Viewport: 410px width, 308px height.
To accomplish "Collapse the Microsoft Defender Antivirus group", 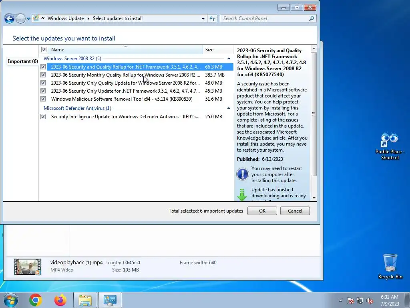I will tap(229, 108).
